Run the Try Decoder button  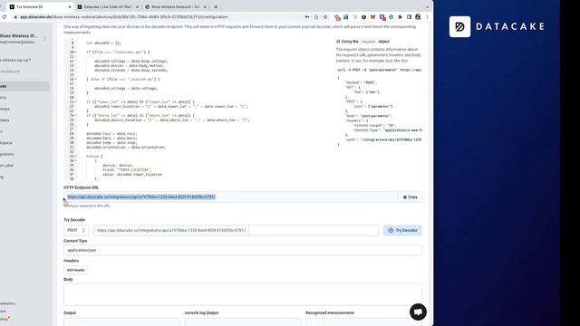(x=402, y=230)
